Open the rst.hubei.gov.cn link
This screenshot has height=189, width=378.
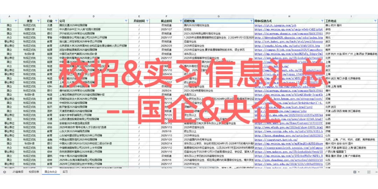[288, 41]
